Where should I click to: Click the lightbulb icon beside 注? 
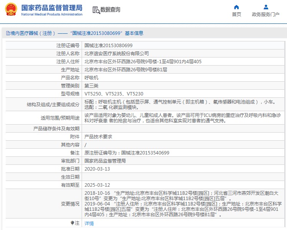click(72, 223)
